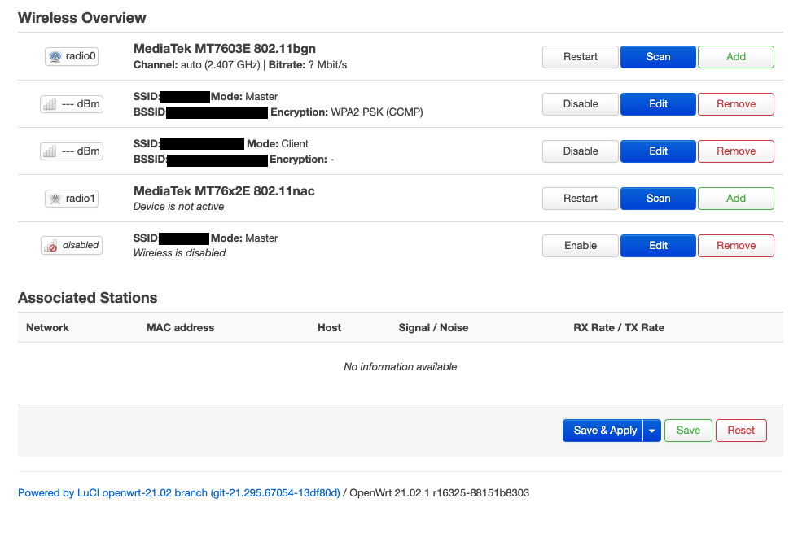Click the disabled wireless status badge

pos(72,246)
